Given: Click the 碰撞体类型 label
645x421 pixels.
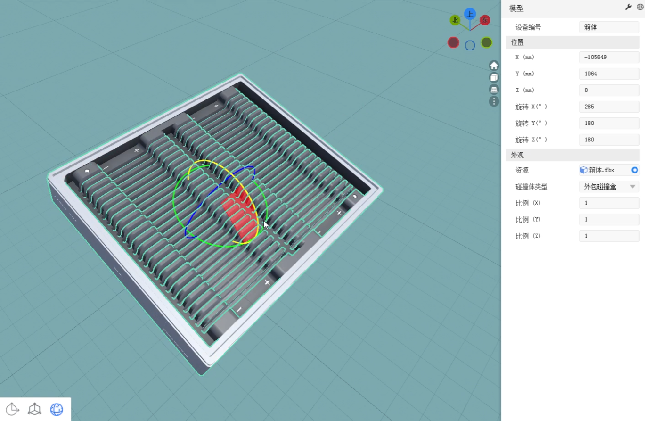Looking at the screenshot, I should tap(531, 187).
